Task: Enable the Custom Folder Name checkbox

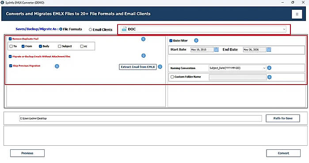Action: pos(172,77)
